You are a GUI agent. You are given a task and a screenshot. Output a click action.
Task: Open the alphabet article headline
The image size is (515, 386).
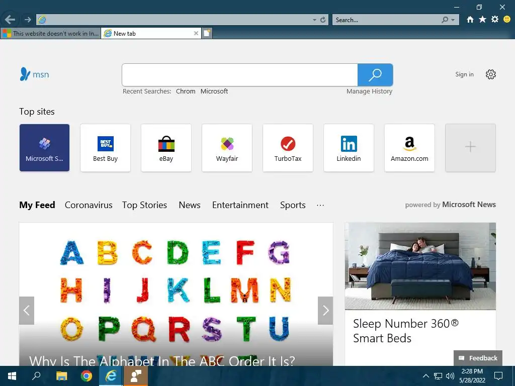click(162, 361)
